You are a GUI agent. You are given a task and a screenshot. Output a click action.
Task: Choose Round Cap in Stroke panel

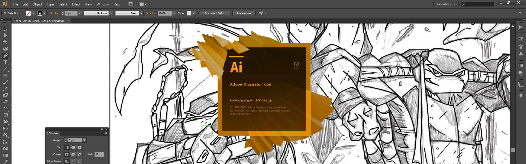click(x=73, y=147)
